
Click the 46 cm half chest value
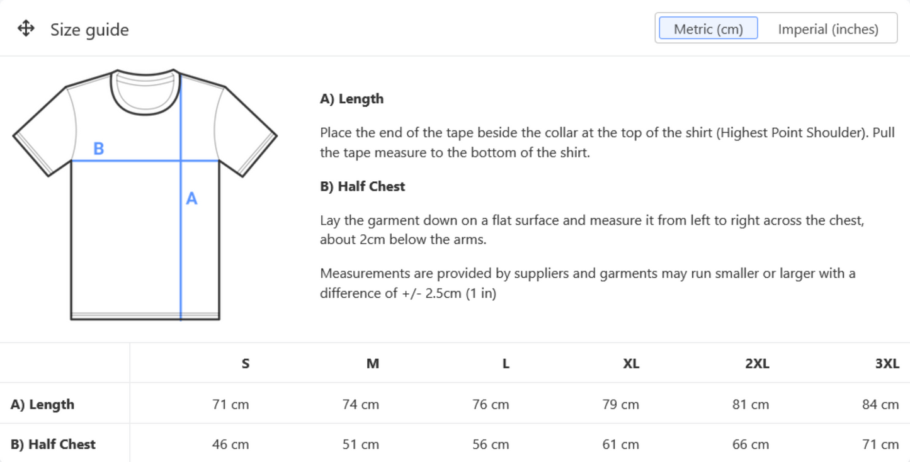(229, 444)
